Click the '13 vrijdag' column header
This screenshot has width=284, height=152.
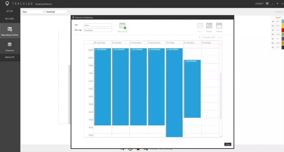point(170,43)
